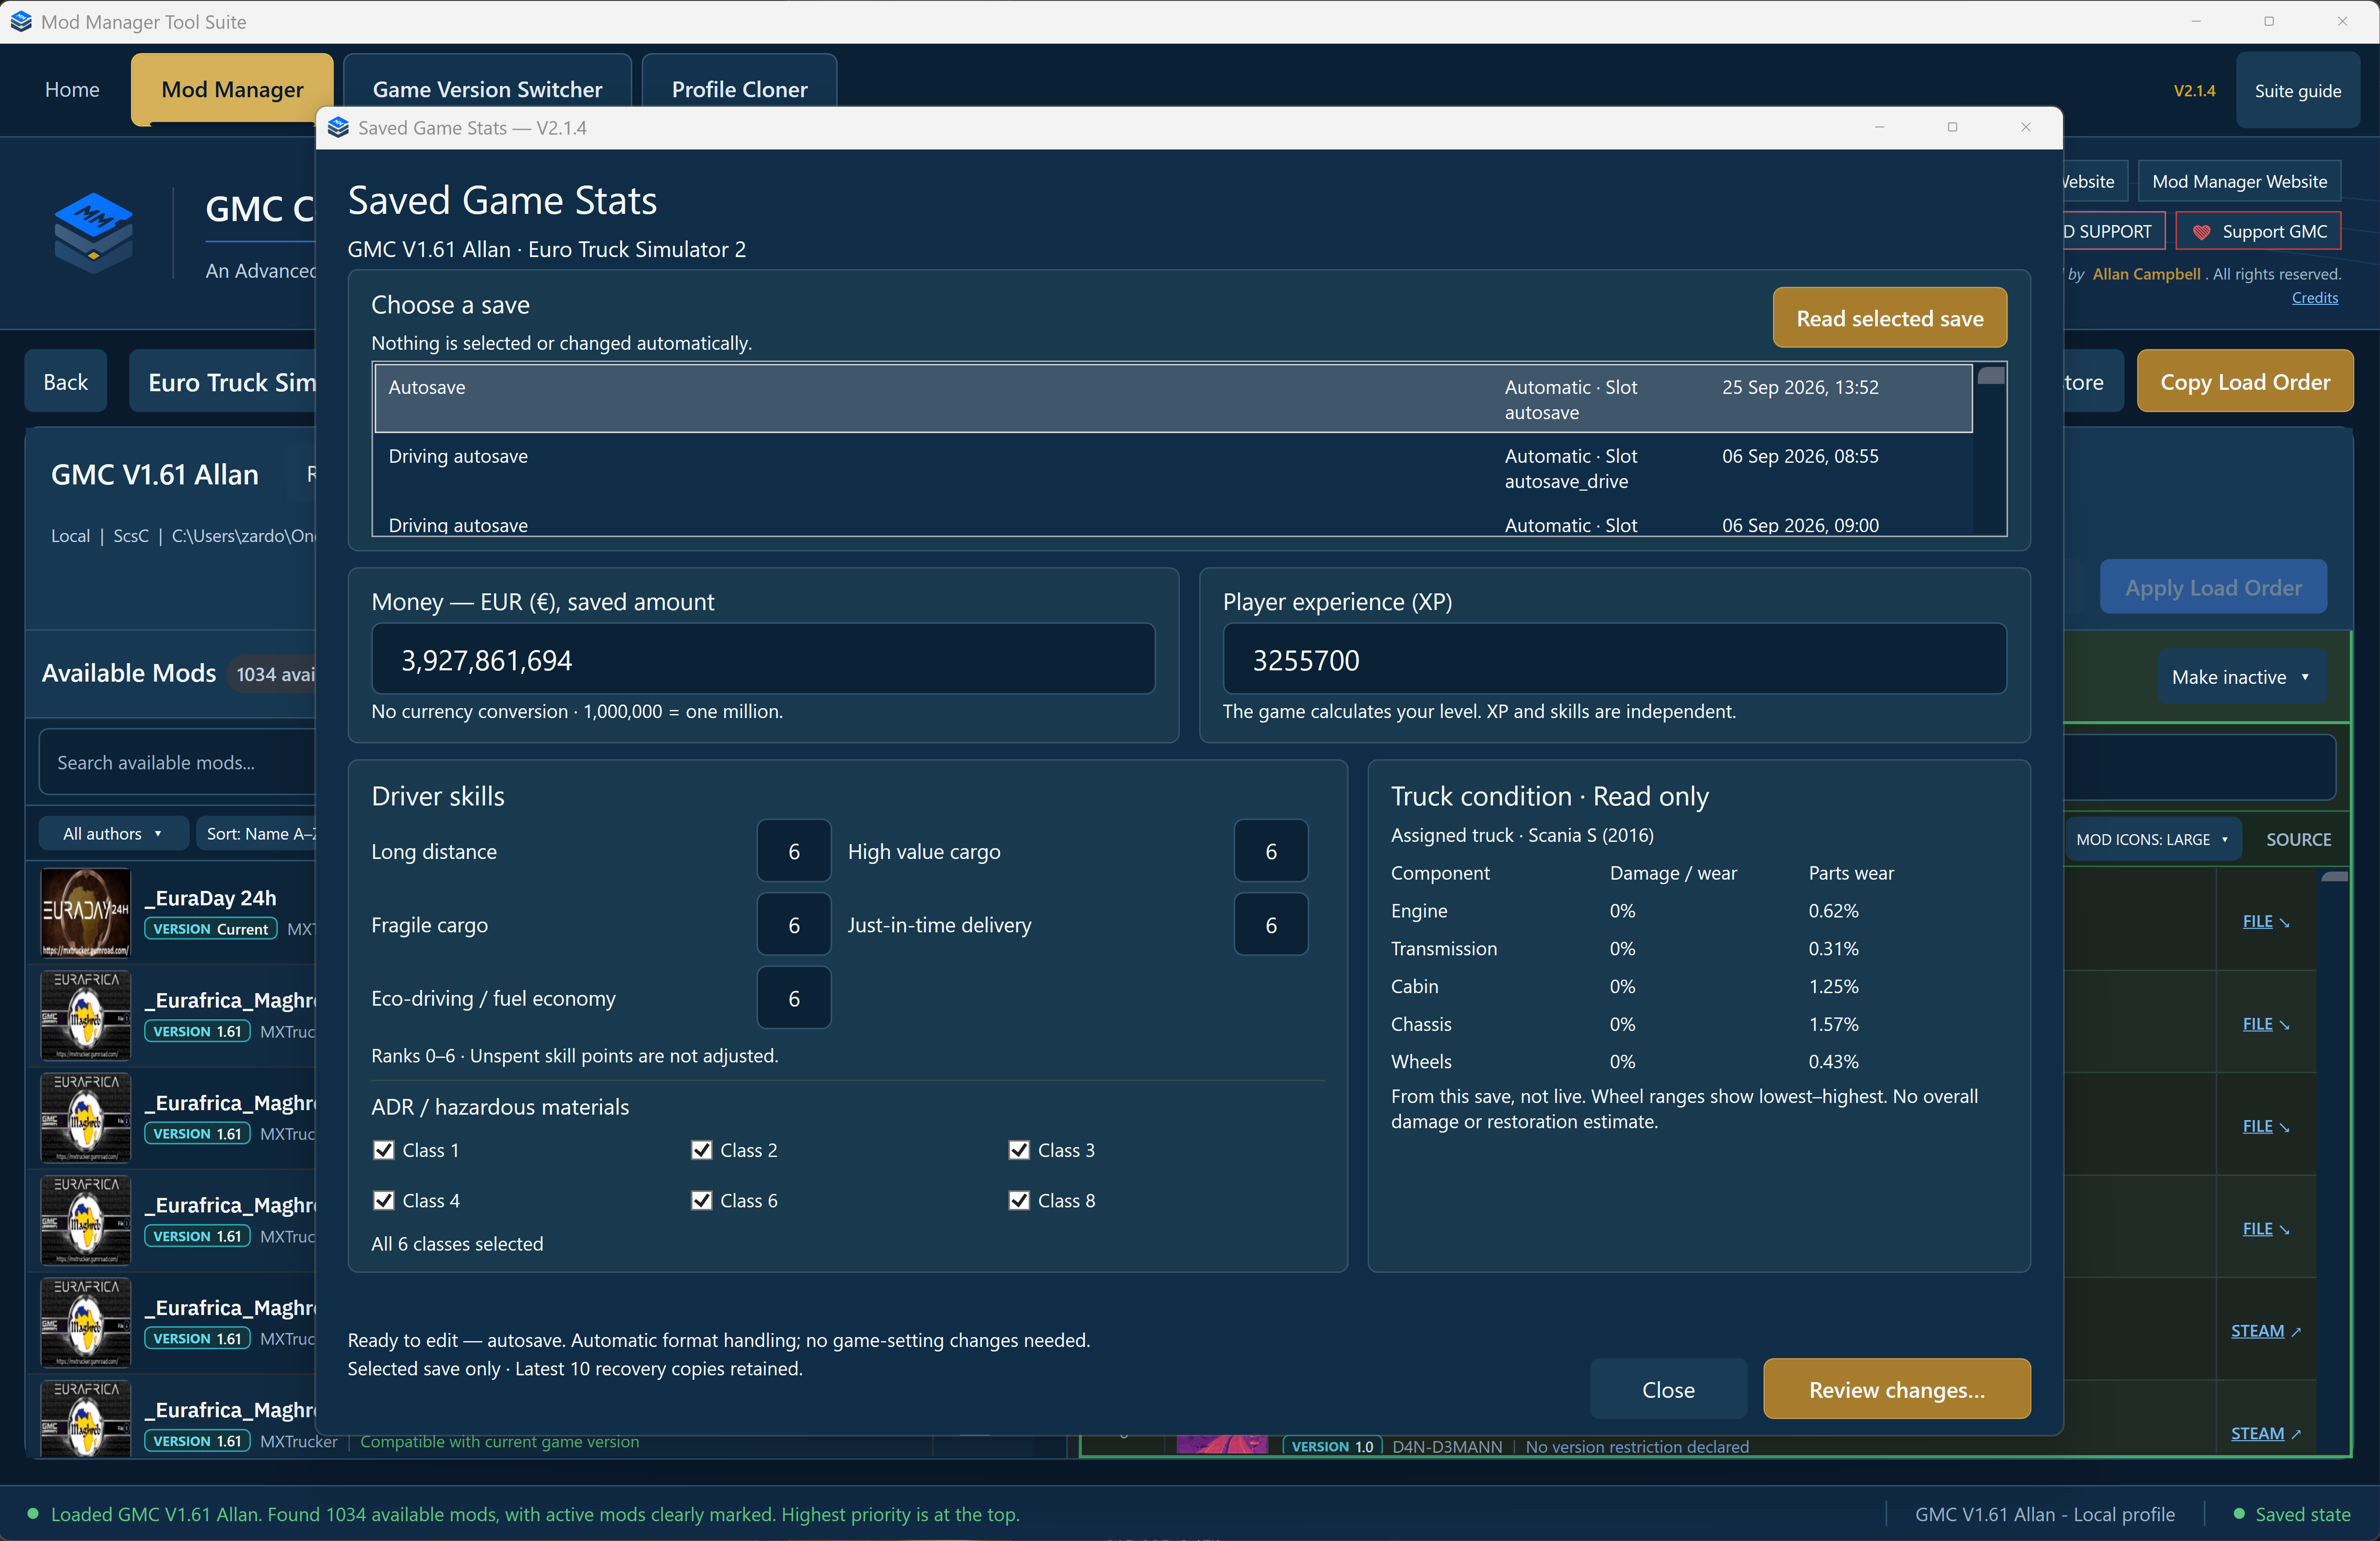Minimize the Saved Game Stats dialog
This screenshot has width=2380, height=1541.
pos(1879,127)
